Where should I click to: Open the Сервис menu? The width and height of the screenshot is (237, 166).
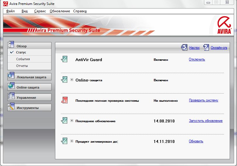pyautogui.click(x=40, y=11)
